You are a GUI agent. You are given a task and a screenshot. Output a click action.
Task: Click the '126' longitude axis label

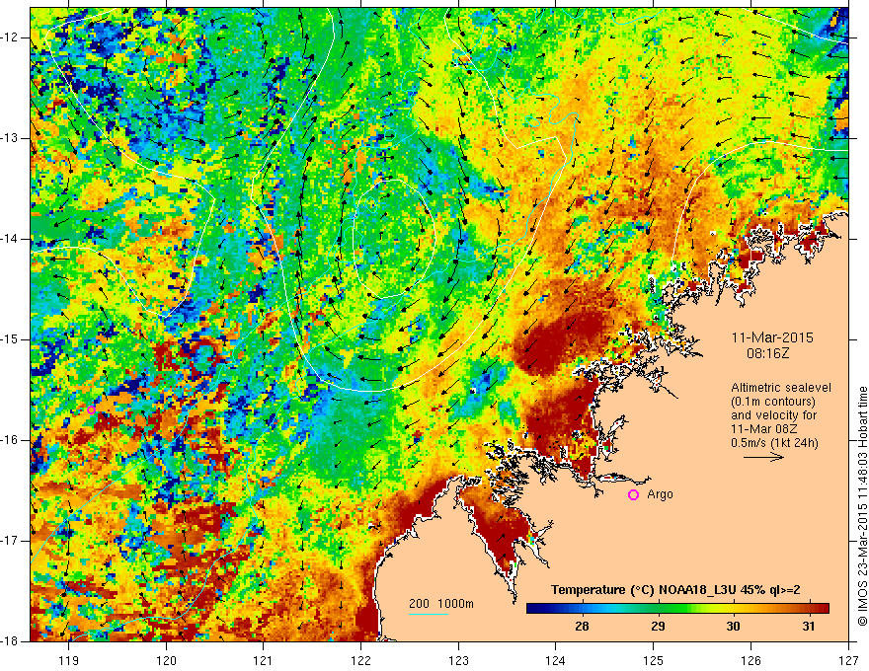(750, 661)
